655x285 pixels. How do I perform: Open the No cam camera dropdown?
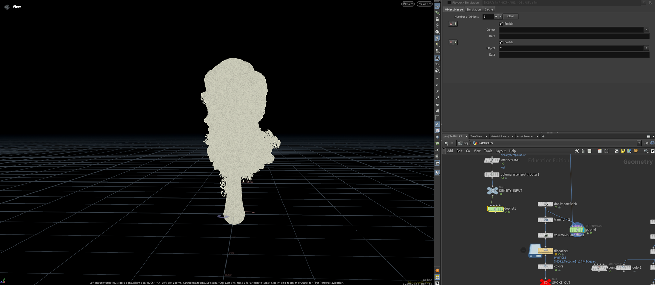click(424, 4)
